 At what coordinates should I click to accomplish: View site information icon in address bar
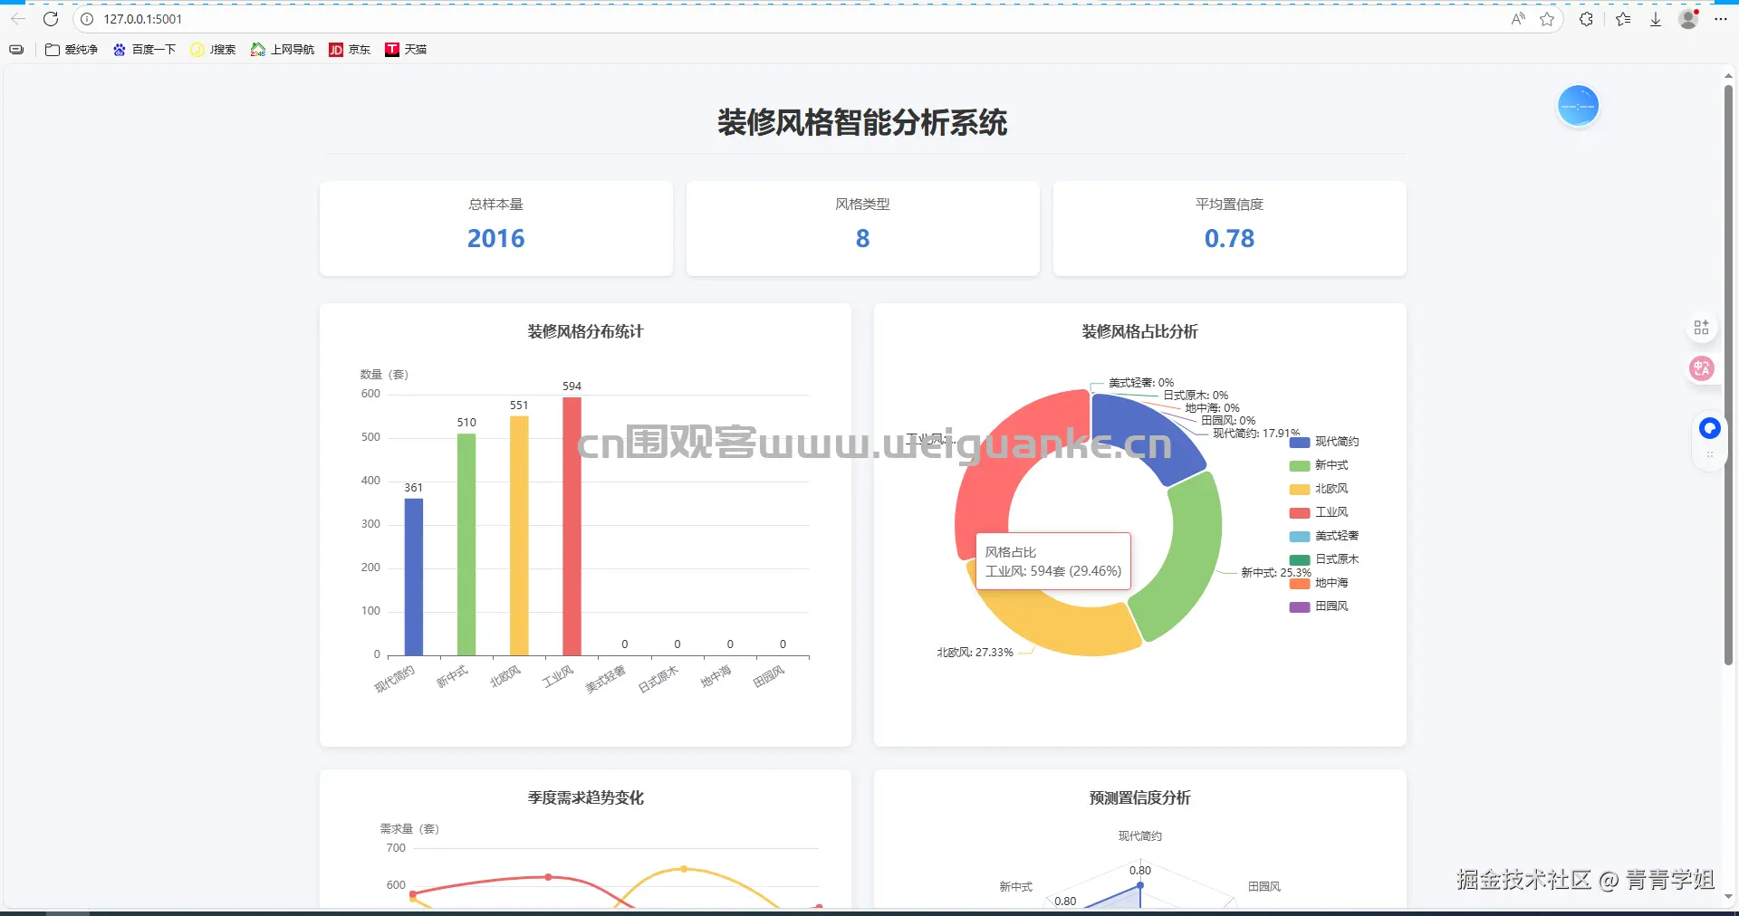pos(87,19)
